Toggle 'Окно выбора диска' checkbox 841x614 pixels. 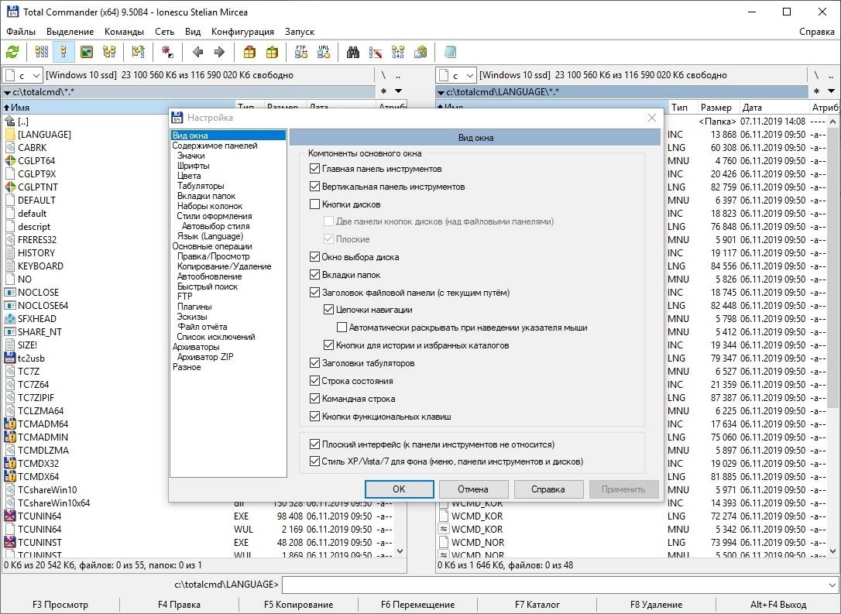point(315,257)
